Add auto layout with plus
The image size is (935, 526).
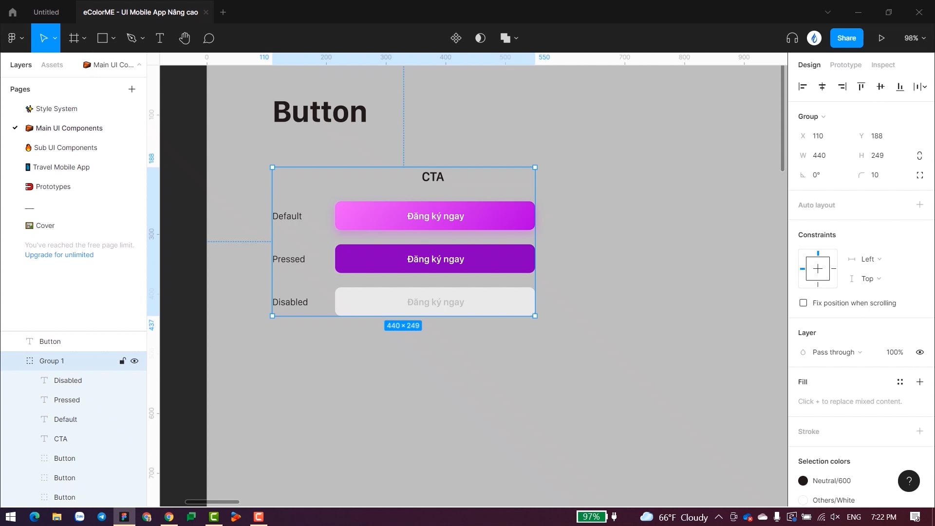click(919, 205)
